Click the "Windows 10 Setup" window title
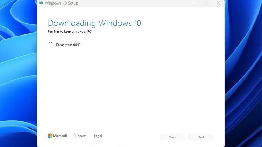 pyautogui.click(x=61, y=3)
